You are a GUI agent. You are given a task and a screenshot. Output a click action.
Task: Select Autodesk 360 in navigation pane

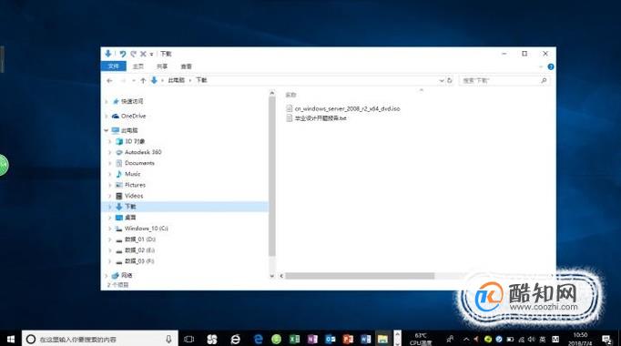(x=143, y=152)
